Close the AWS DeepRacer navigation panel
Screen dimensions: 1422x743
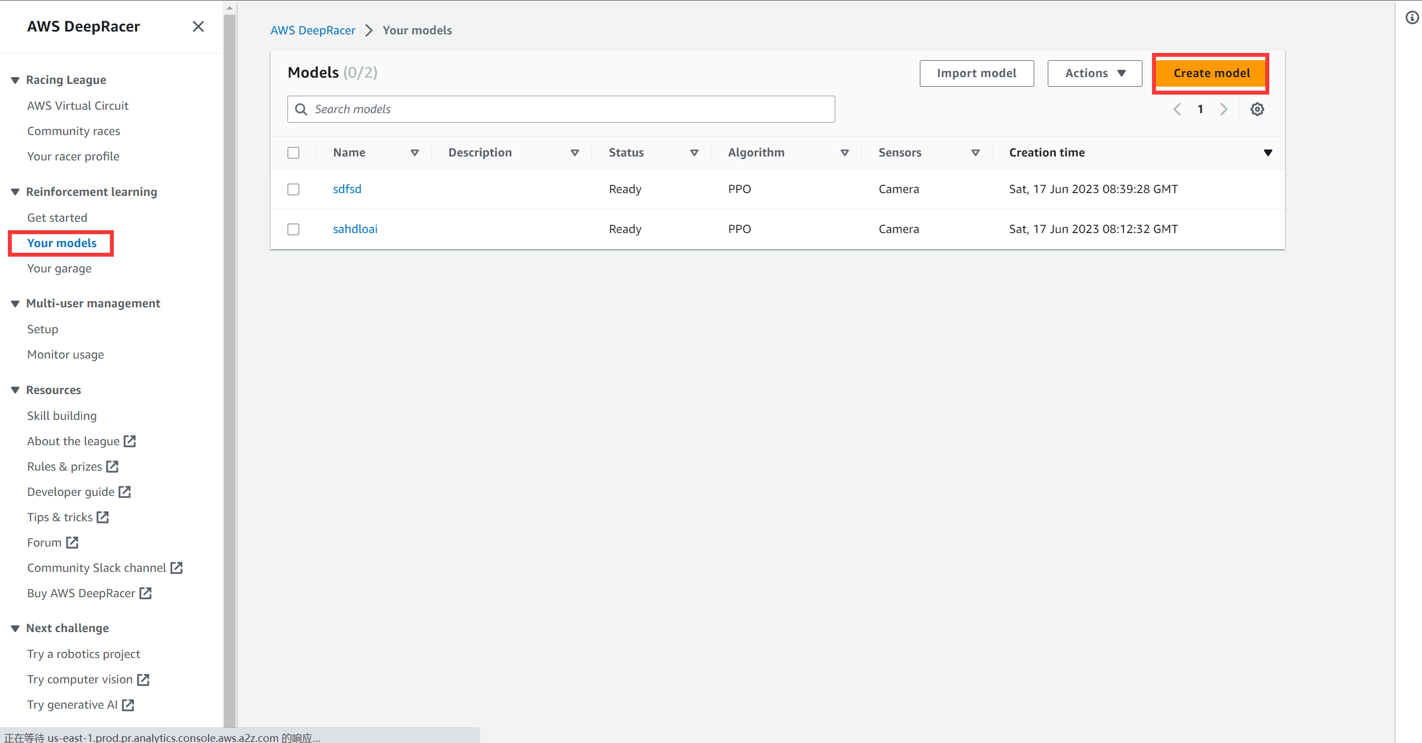[x=198, y=26]
